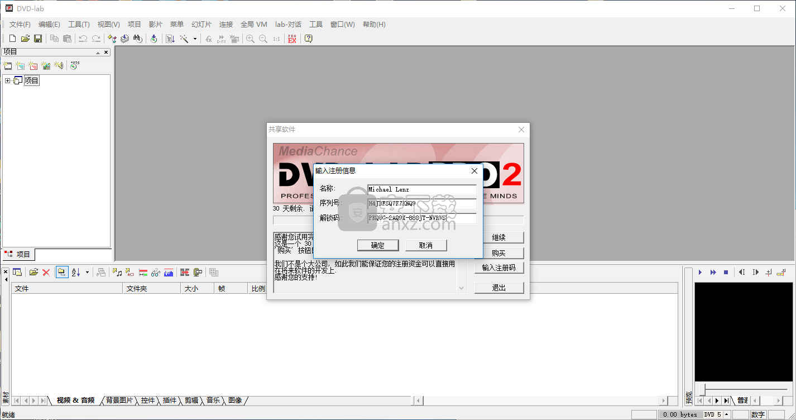Click the Open project folder icon
796x420 pixels.
click(x=25, y=39)
